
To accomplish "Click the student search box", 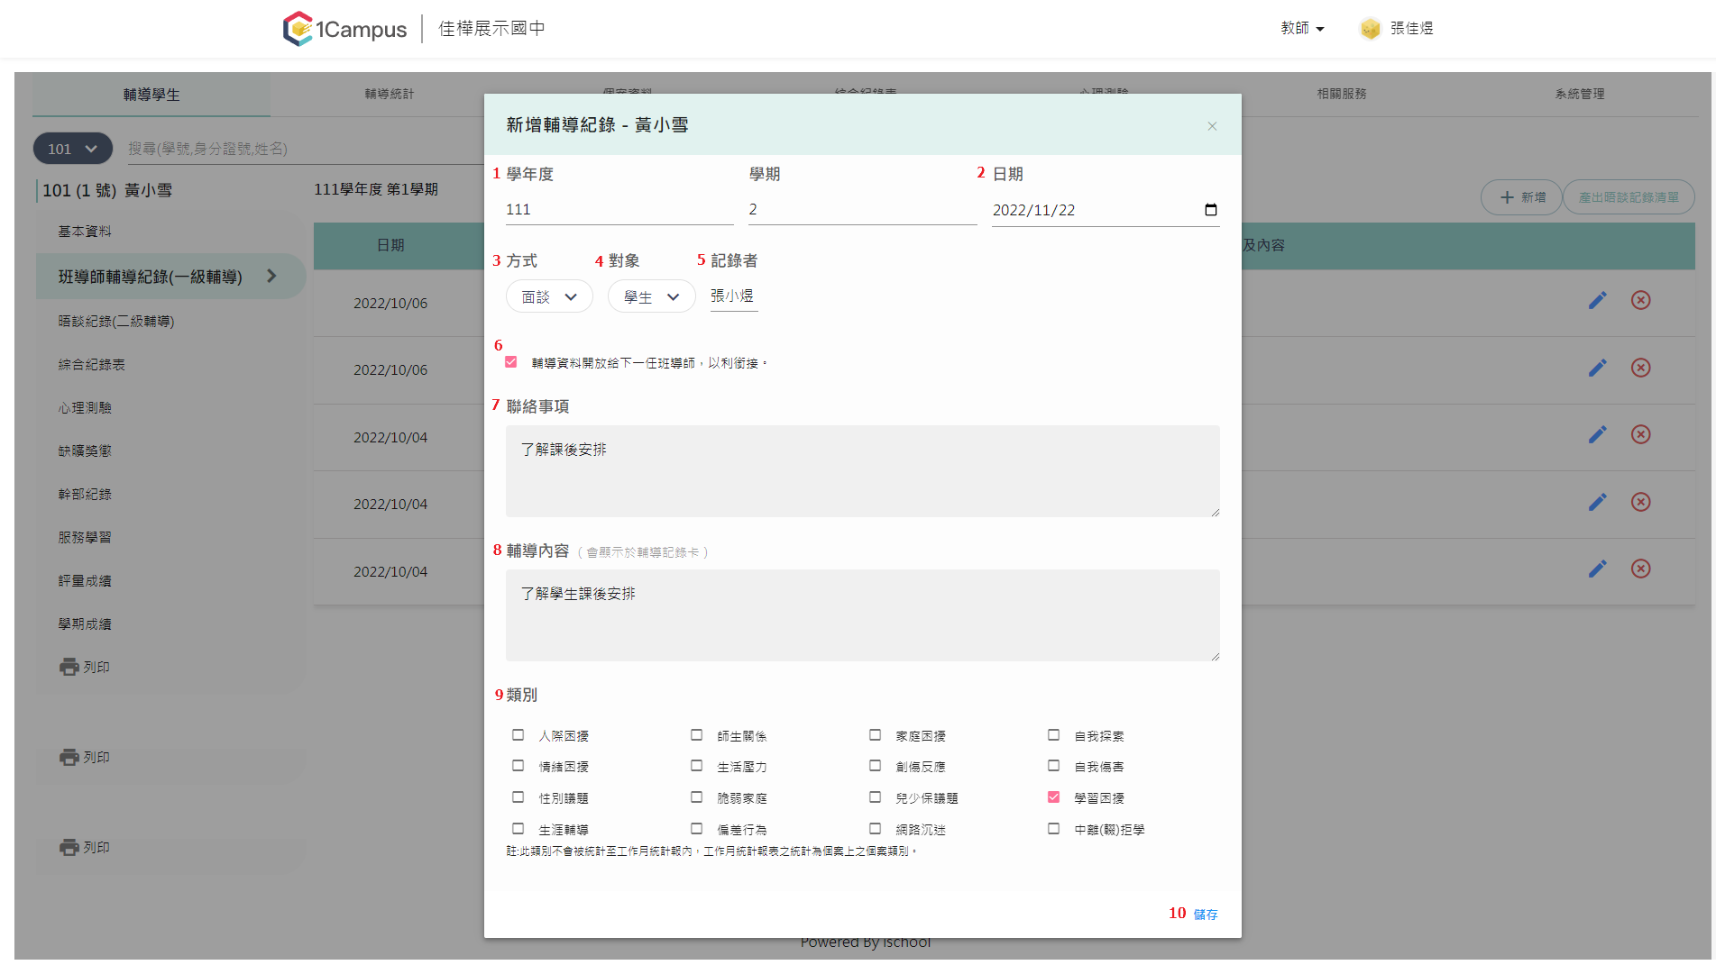I will tap(305, 149).
